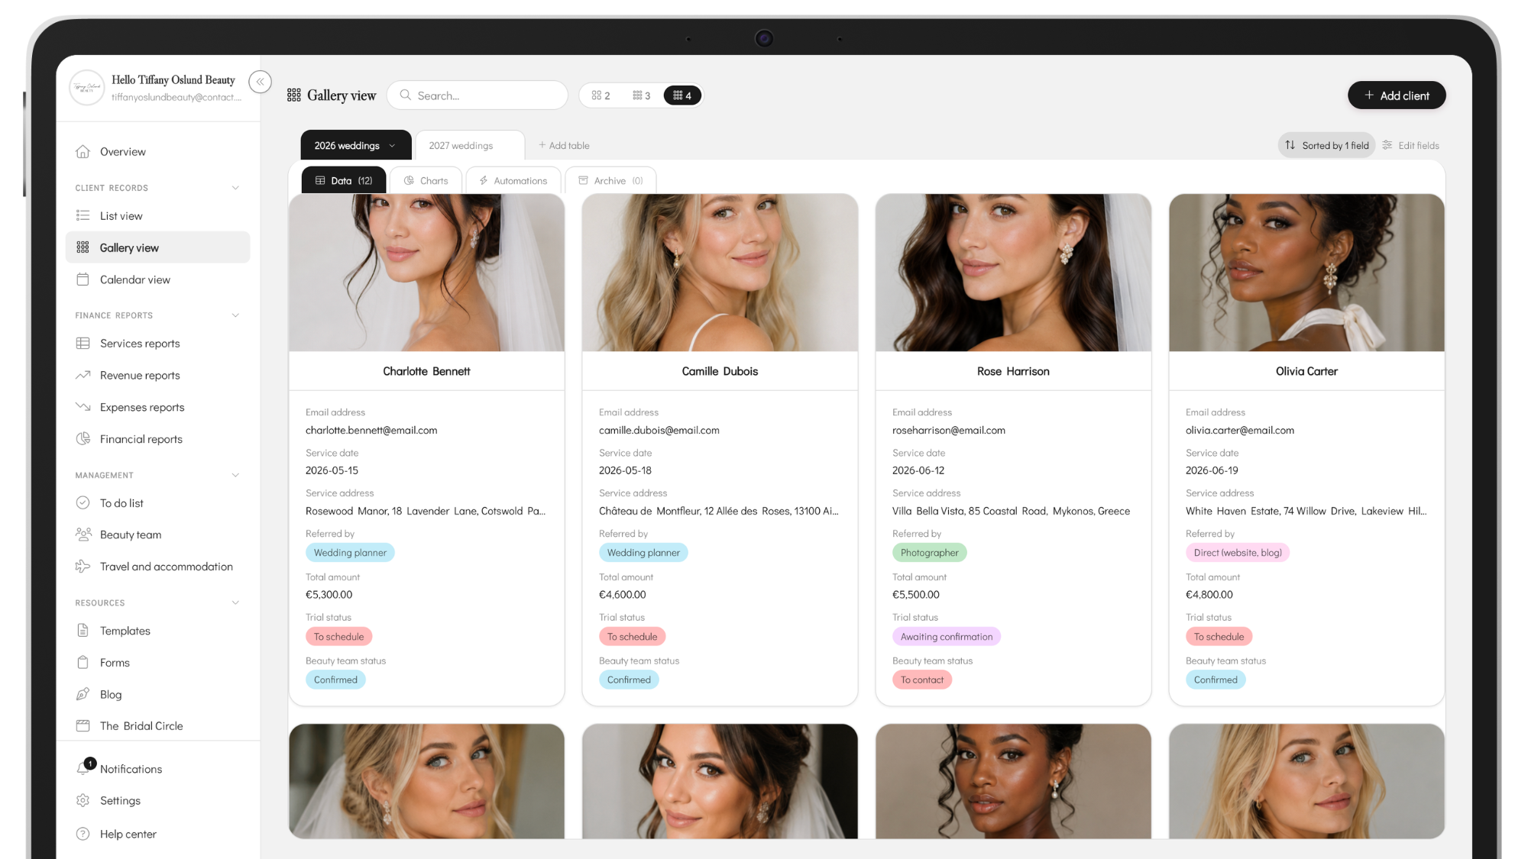Switch gallery to 3 columns
The width and height of the screenshot is (1528, 859).
(641, 95)
